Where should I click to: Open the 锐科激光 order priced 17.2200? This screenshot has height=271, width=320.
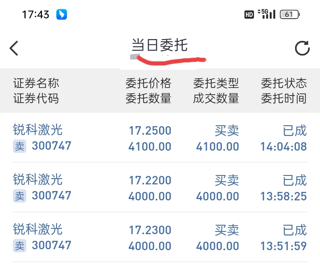click(160, 187)
